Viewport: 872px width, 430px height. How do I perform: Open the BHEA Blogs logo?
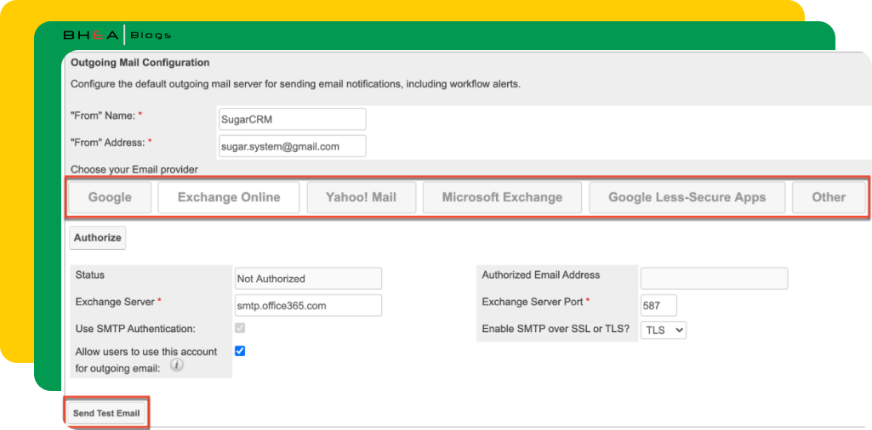coord(117,36)
